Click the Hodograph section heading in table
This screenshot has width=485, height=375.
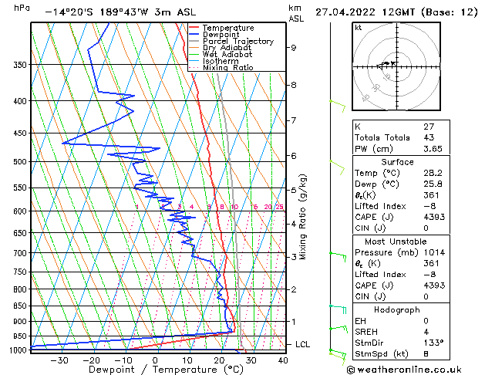tap(397, 310)
